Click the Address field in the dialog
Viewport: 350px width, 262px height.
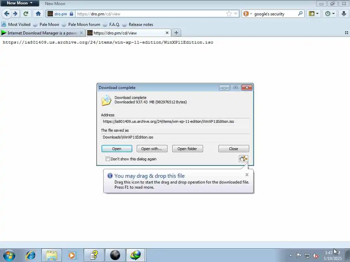(x=175, y=122)
